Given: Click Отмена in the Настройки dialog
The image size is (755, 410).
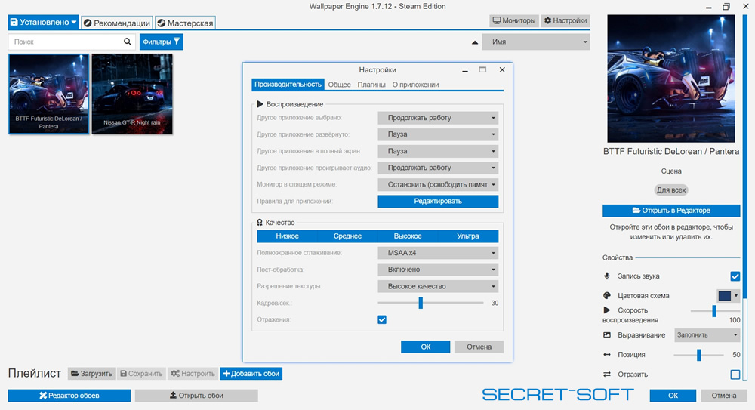Looking at the screenshot, I should click(479, 347).
